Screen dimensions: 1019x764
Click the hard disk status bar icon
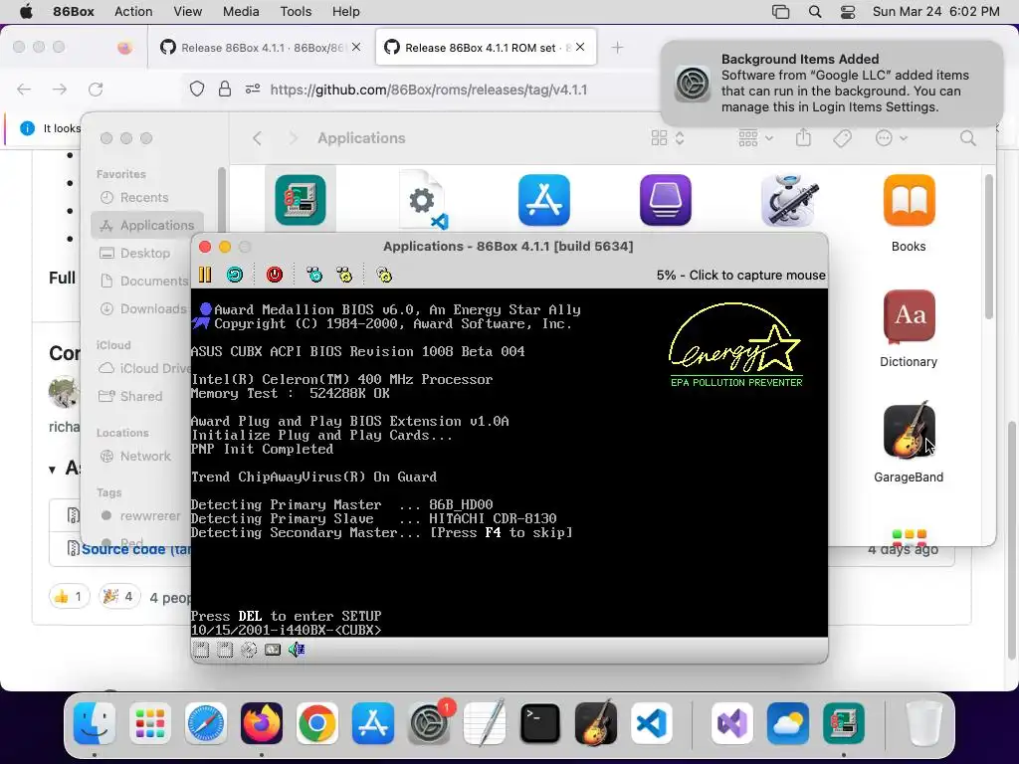tap(273, 650)
